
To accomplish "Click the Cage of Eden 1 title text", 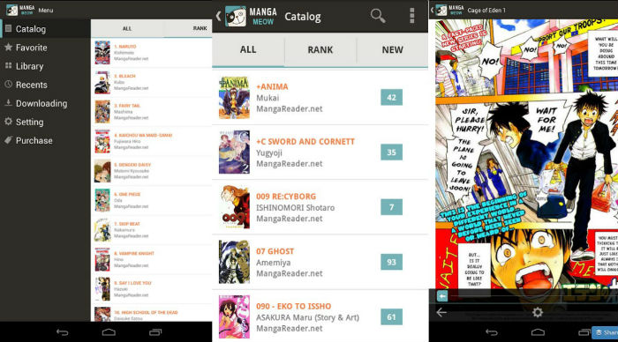I will [x=486, y=11].
